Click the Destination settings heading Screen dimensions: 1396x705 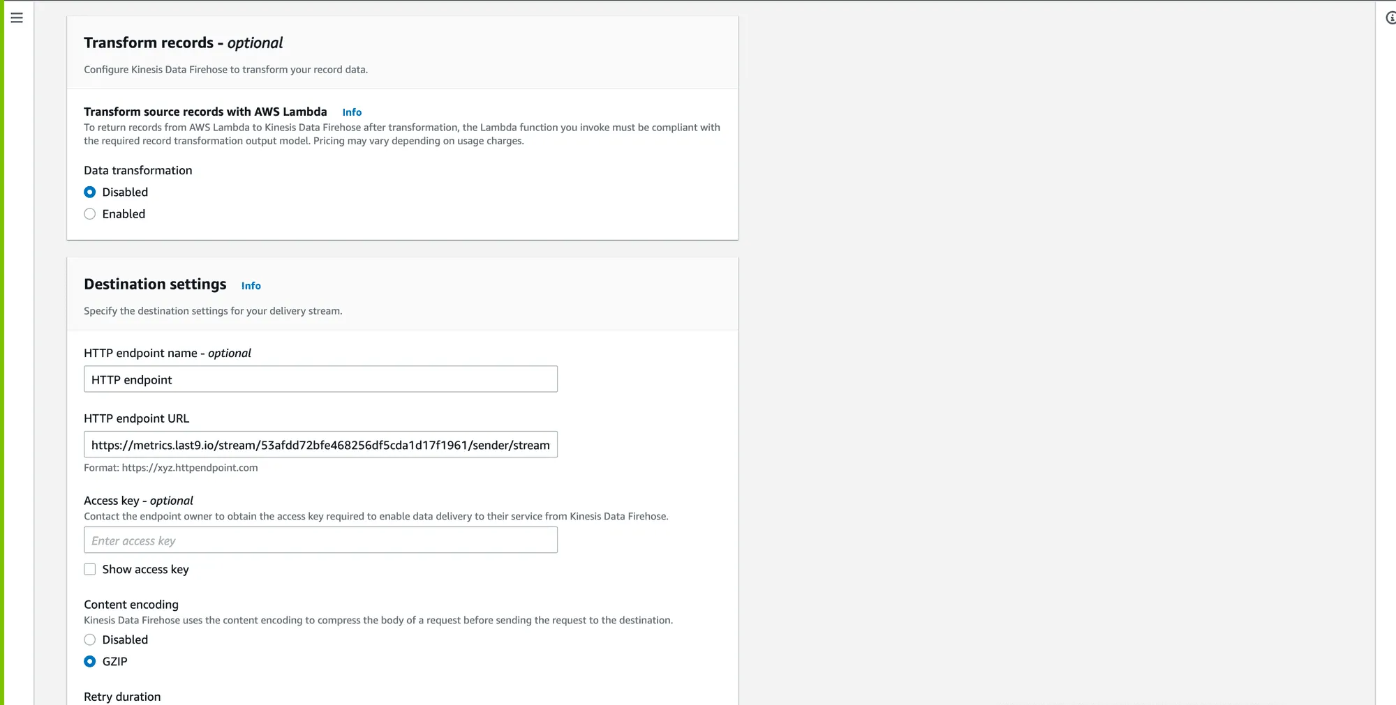coord(155,284)
